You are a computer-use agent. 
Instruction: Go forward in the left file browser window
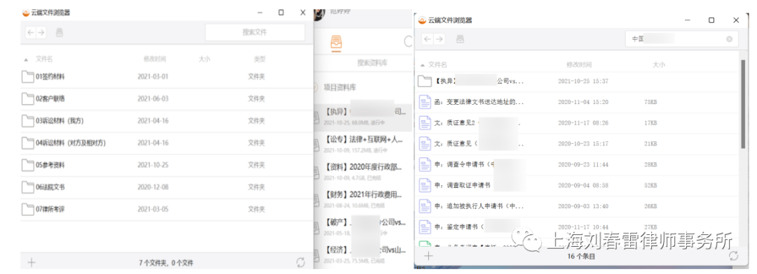tap(41, 32)
